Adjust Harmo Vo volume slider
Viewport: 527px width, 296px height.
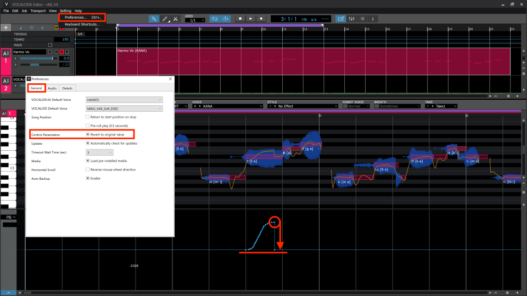coord(38,59)
